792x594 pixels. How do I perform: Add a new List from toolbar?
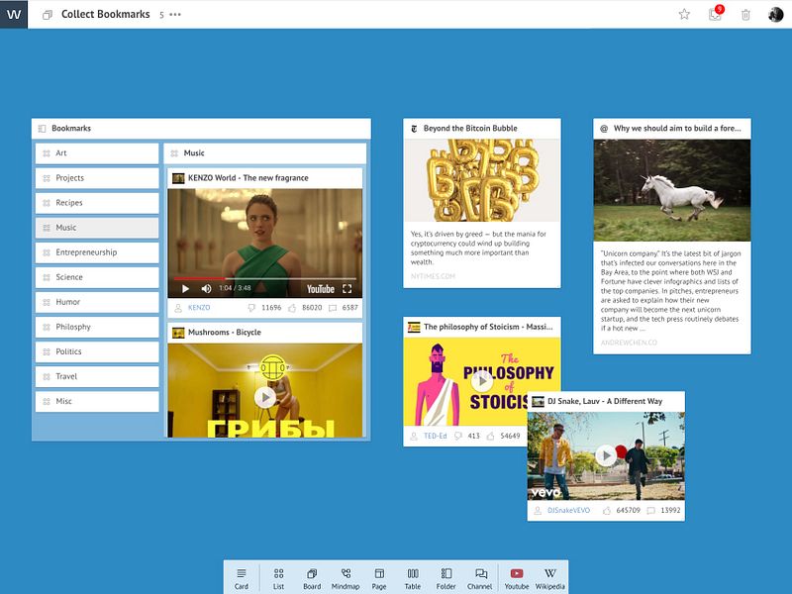278,579
